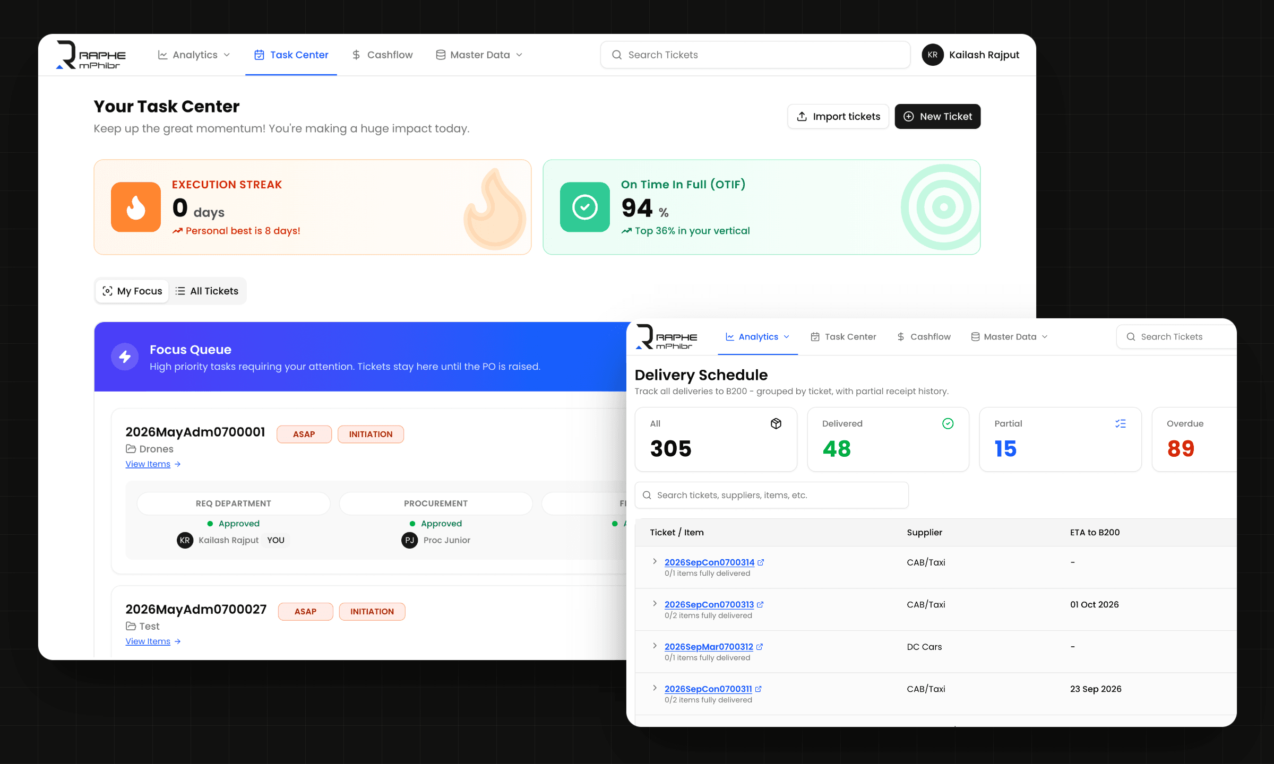The height and width of the screenshot is (764, 1274).
Task: Expand row of ticket 2026SepMar0700312
Action: click(655, 646)
